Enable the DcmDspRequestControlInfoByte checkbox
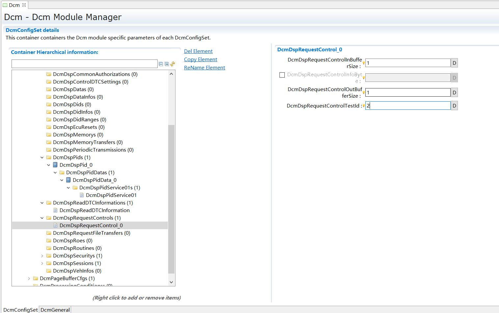 [x=282, y=75]
